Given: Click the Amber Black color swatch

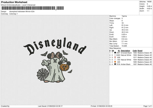Looking at the screenshot, I should coord(115,64).
